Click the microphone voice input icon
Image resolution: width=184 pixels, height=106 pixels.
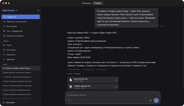[150, 100]
